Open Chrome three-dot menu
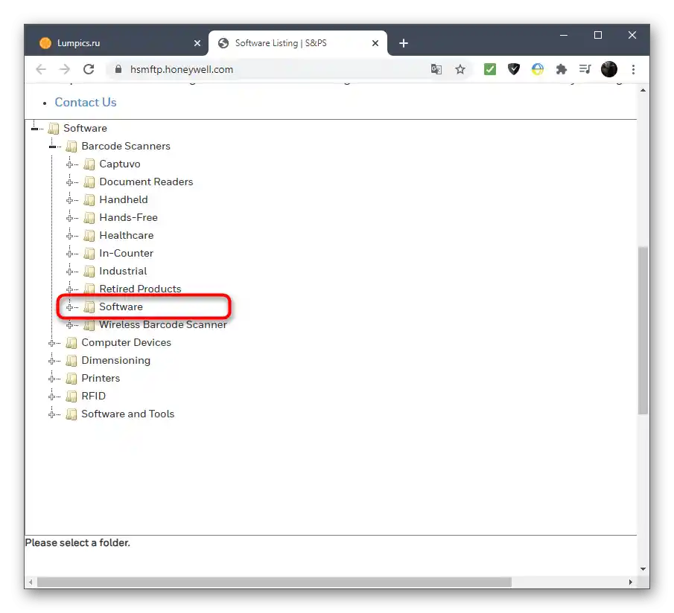The height and width of the screenshot is (613, 674). [633, 69]
